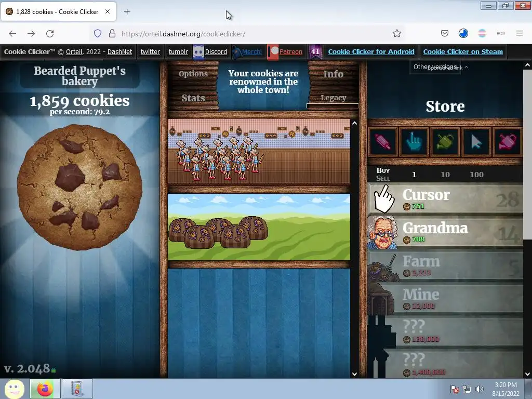Click the blue circular extension icon

pos(463,33)
